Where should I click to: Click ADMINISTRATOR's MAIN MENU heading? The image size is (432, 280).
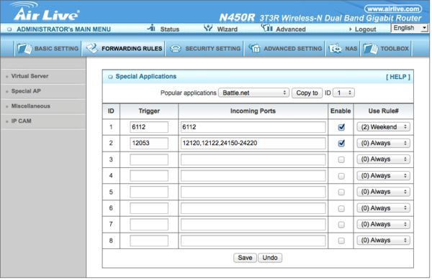point(63,29)
